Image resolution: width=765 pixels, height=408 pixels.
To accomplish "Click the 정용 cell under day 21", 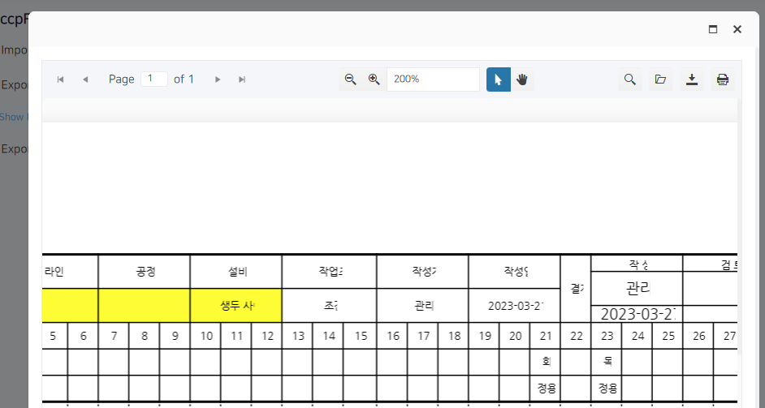I will 546,389.
